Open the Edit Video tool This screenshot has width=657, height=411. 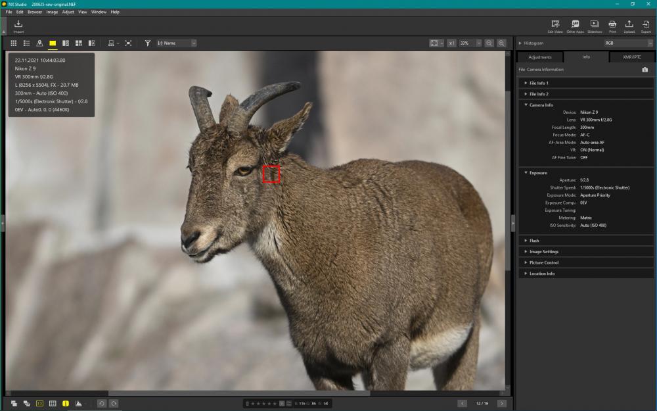(x=555, y=26)
